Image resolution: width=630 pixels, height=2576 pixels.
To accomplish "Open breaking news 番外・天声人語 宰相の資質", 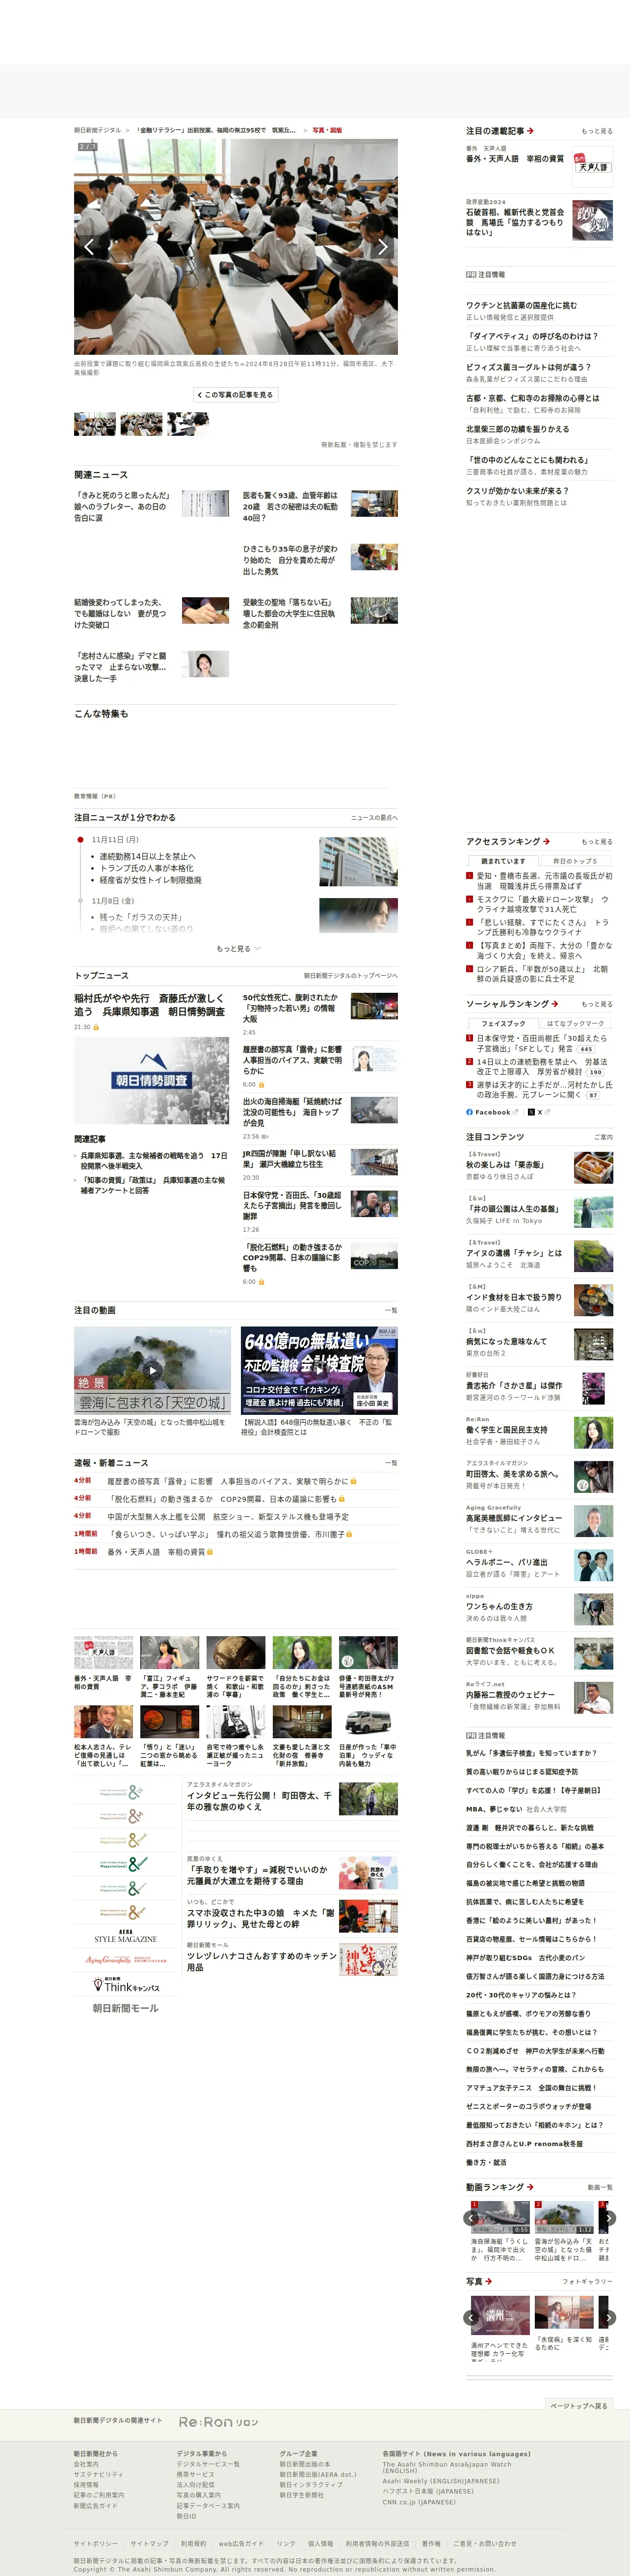I will point(156,1552).
